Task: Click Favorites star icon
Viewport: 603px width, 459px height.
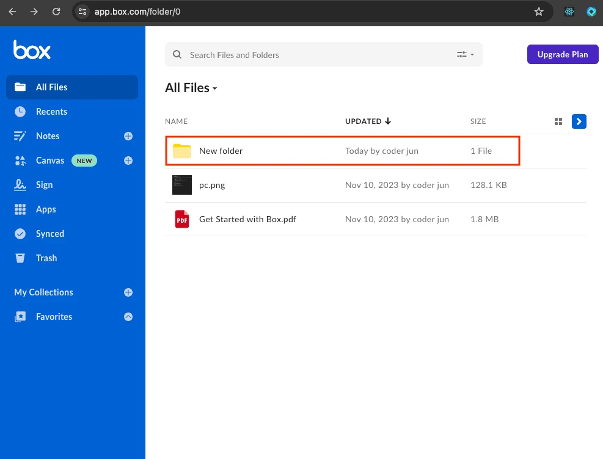Action: pyautogui.click(x=20, y=317)
